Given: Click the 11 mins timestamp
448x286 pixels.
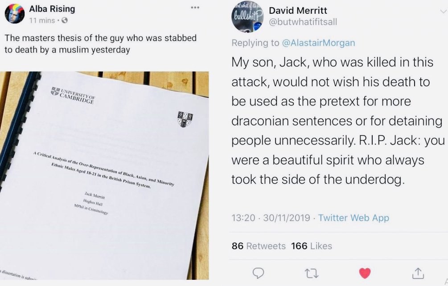Looking at the screenshot, I should click(42, 20).
